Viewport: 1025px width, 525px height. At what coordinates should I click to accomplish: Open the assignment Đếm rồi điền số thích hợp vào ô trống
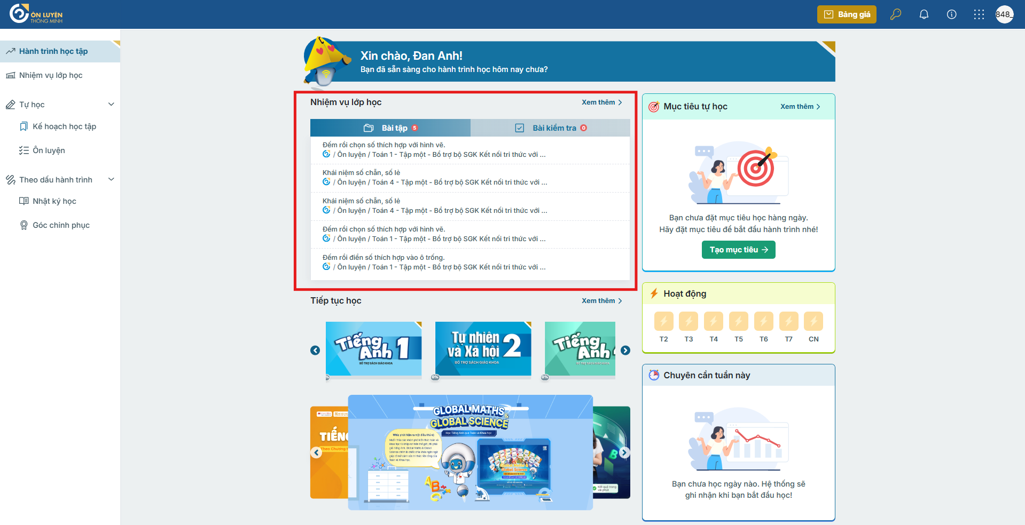coord(470,262)
